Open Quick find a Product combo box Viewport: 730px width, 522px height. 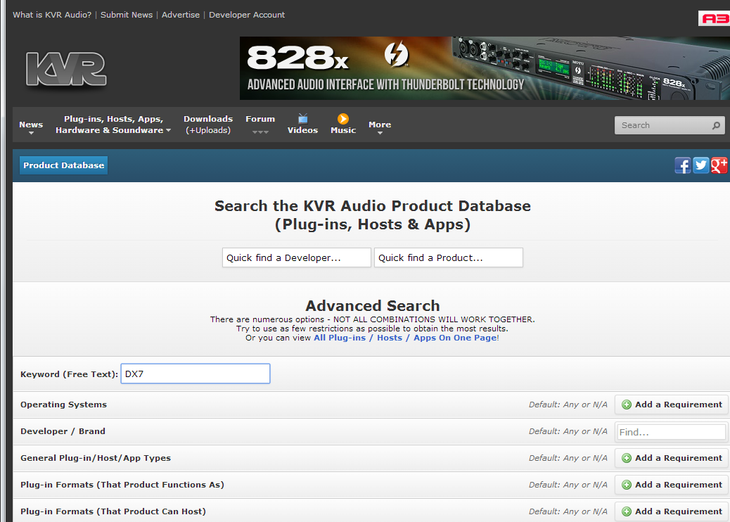[x=448, y=257]
